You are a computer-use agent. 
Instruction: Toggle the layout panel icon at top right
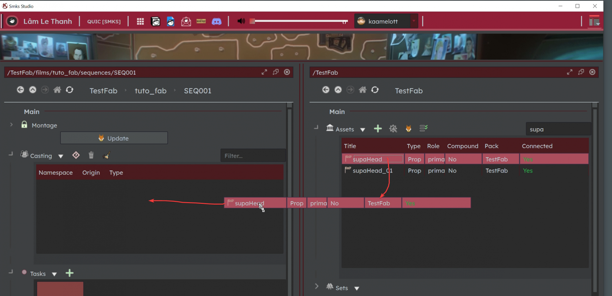point(594,21)
